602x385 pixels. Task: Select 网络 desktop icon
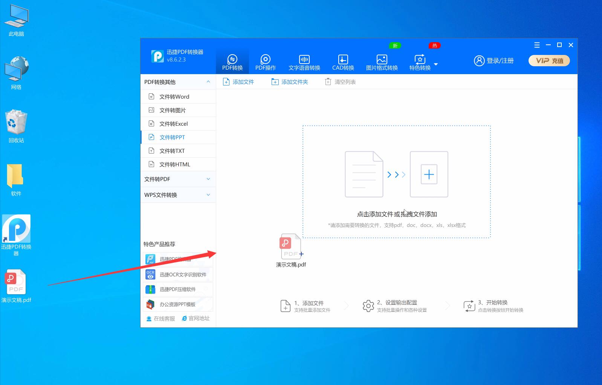[x=16, y=73]
